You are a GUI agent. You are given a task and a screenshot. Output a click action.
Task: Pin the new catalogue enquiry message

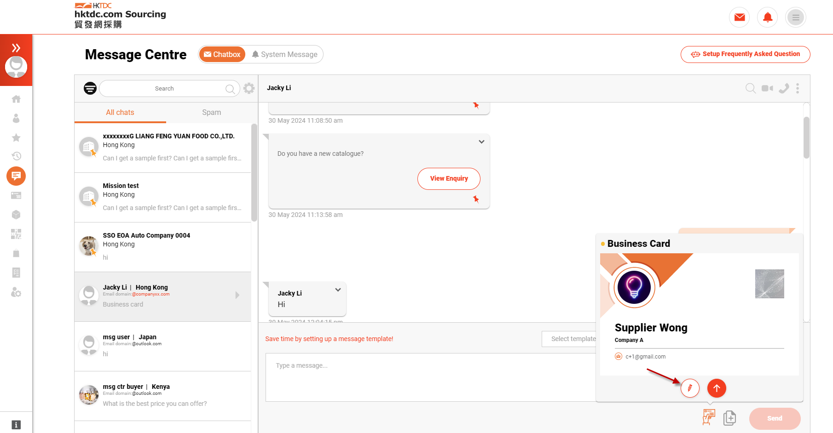click(x=476, y=199)
